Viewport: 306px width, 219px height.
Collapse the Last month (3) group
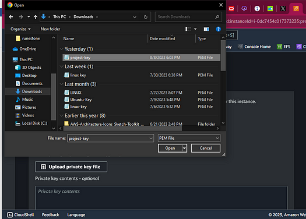coord(61,84)
